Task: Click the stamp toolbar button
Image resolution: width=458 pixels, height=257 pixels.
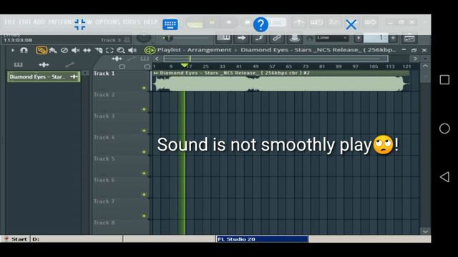Action: tap(294, 38)
